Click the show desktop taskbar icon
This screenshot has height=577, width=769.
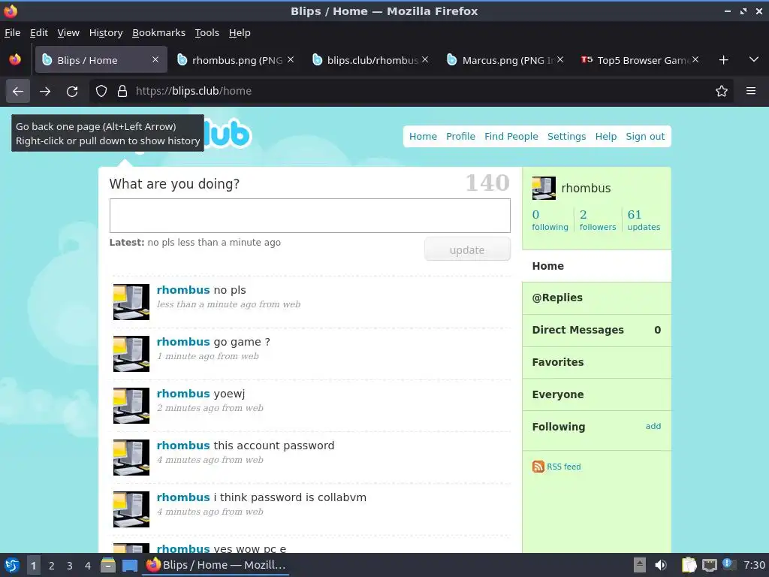pos(130,566)
